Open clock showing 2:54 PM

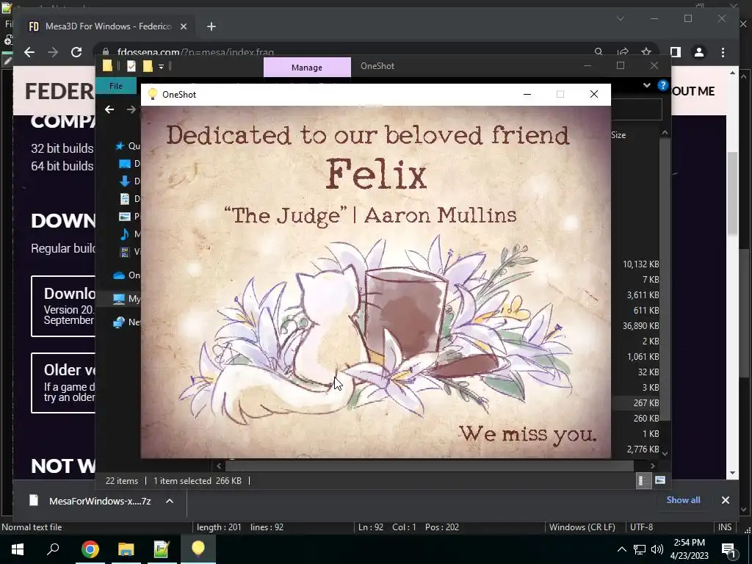(x=689, y=549)
